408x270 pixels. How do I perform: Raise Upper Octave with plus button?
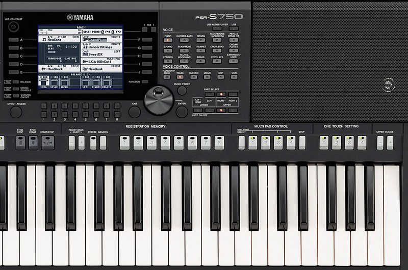[390, 143]
